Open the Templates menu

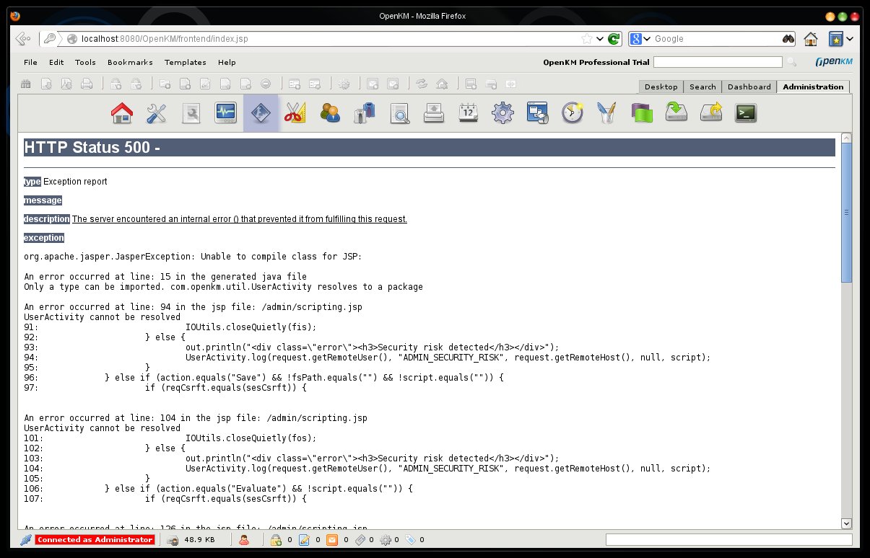(x=185, y=63)
